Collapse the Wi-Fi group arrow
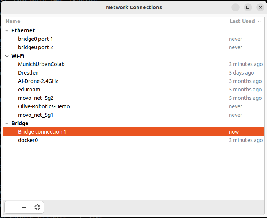Viewport: 267px width, 218px height. (7, 56)
